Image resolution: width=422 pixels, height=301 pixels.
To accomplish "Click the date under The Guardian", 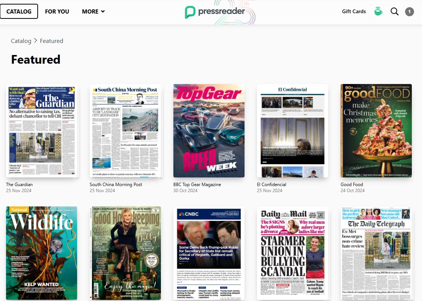I will pos(18,191).
